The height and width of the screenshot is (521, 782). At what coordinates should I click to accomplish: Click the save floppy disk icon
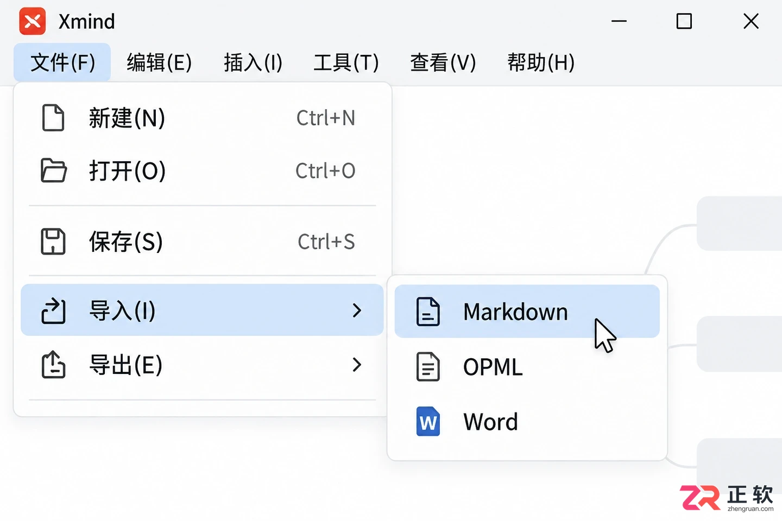53,242
